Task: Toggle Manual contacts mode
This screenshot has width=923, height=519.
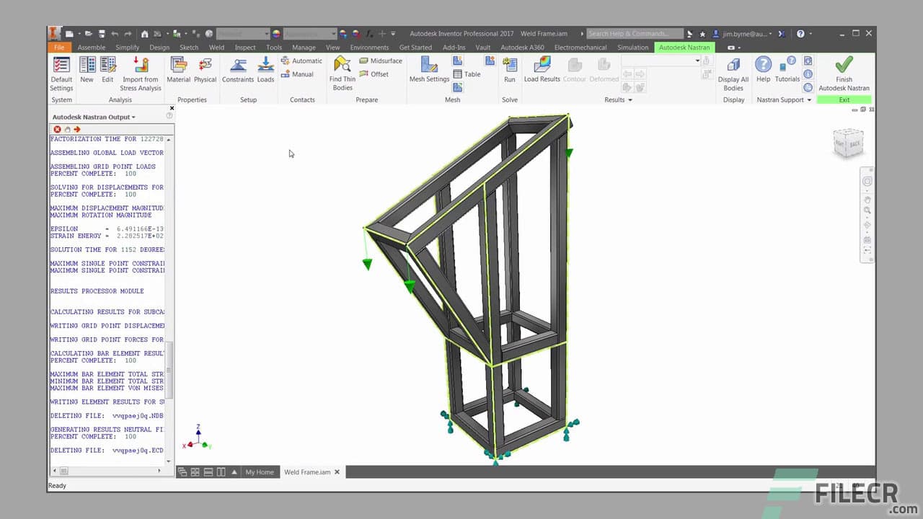Action: (x=299, y=74)
